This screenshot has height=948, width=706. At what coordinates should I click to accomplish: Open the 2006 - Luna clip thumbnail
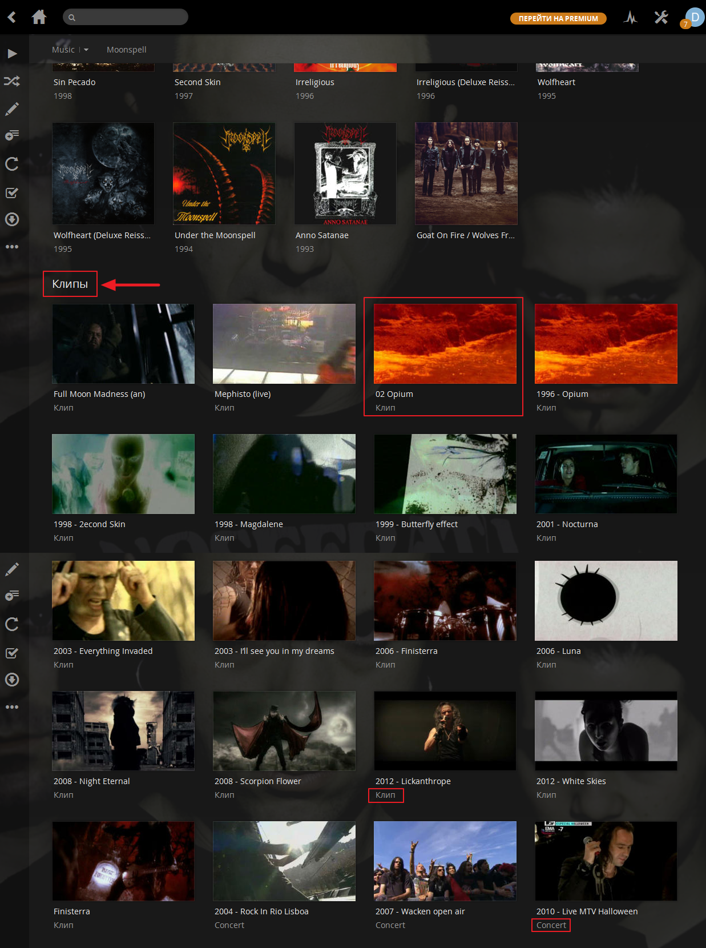[x=606, y=601]
